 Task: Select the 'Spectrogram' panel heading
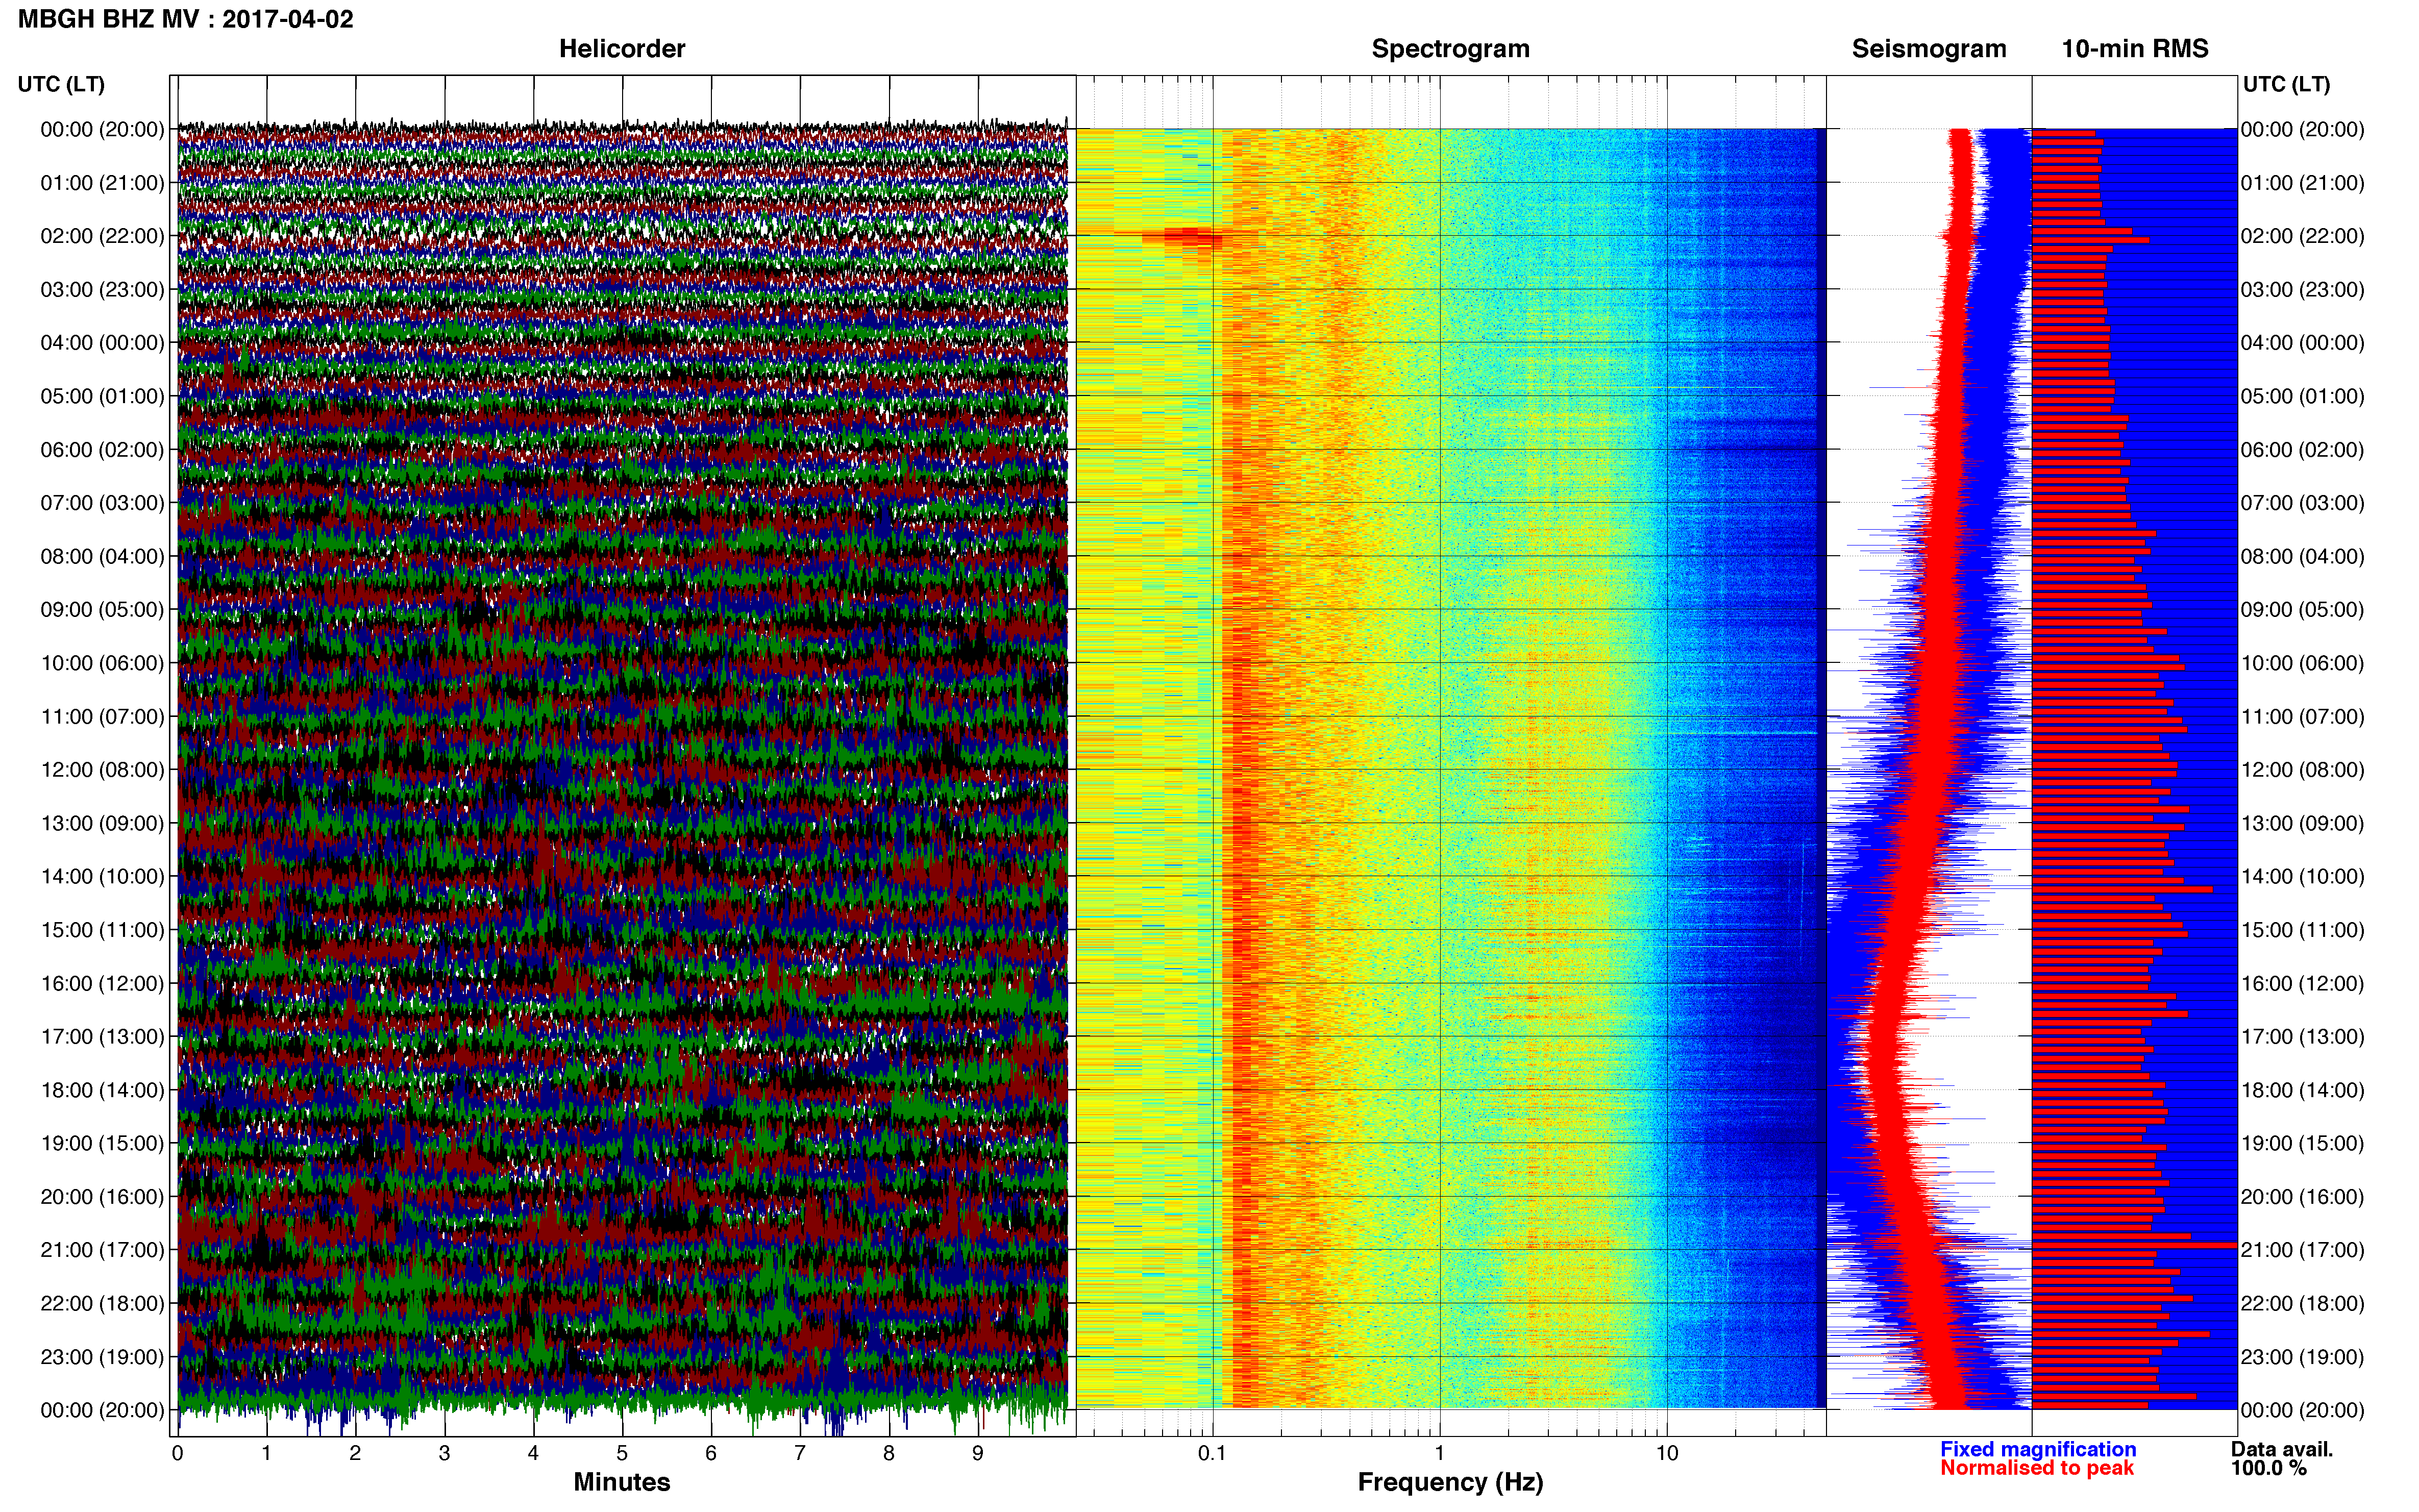pos(1450,49)
